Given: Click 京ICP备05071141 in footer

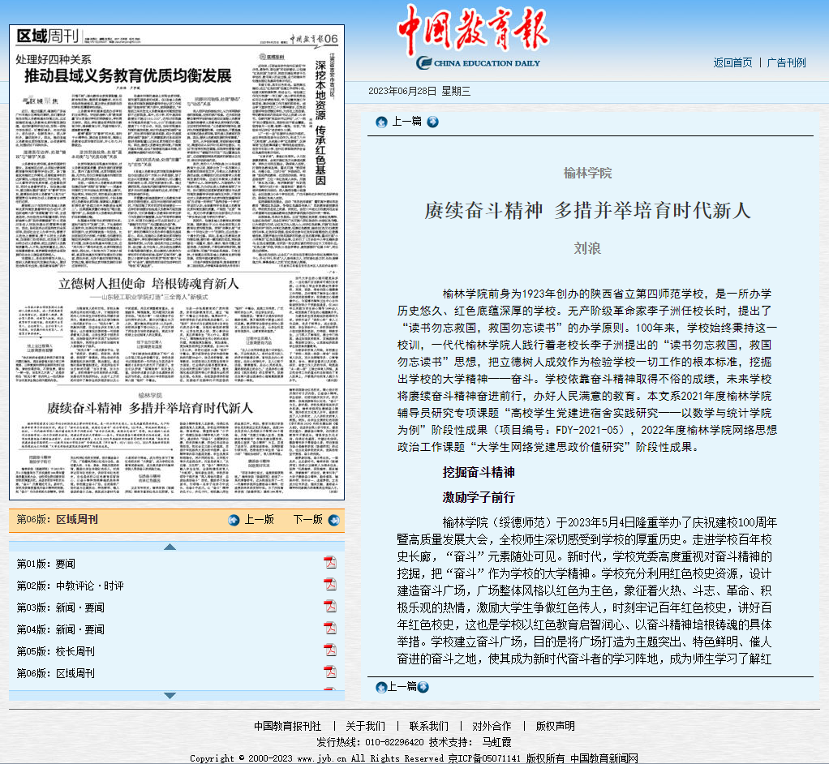Looking at the screenshot, I should coord(484,758).
